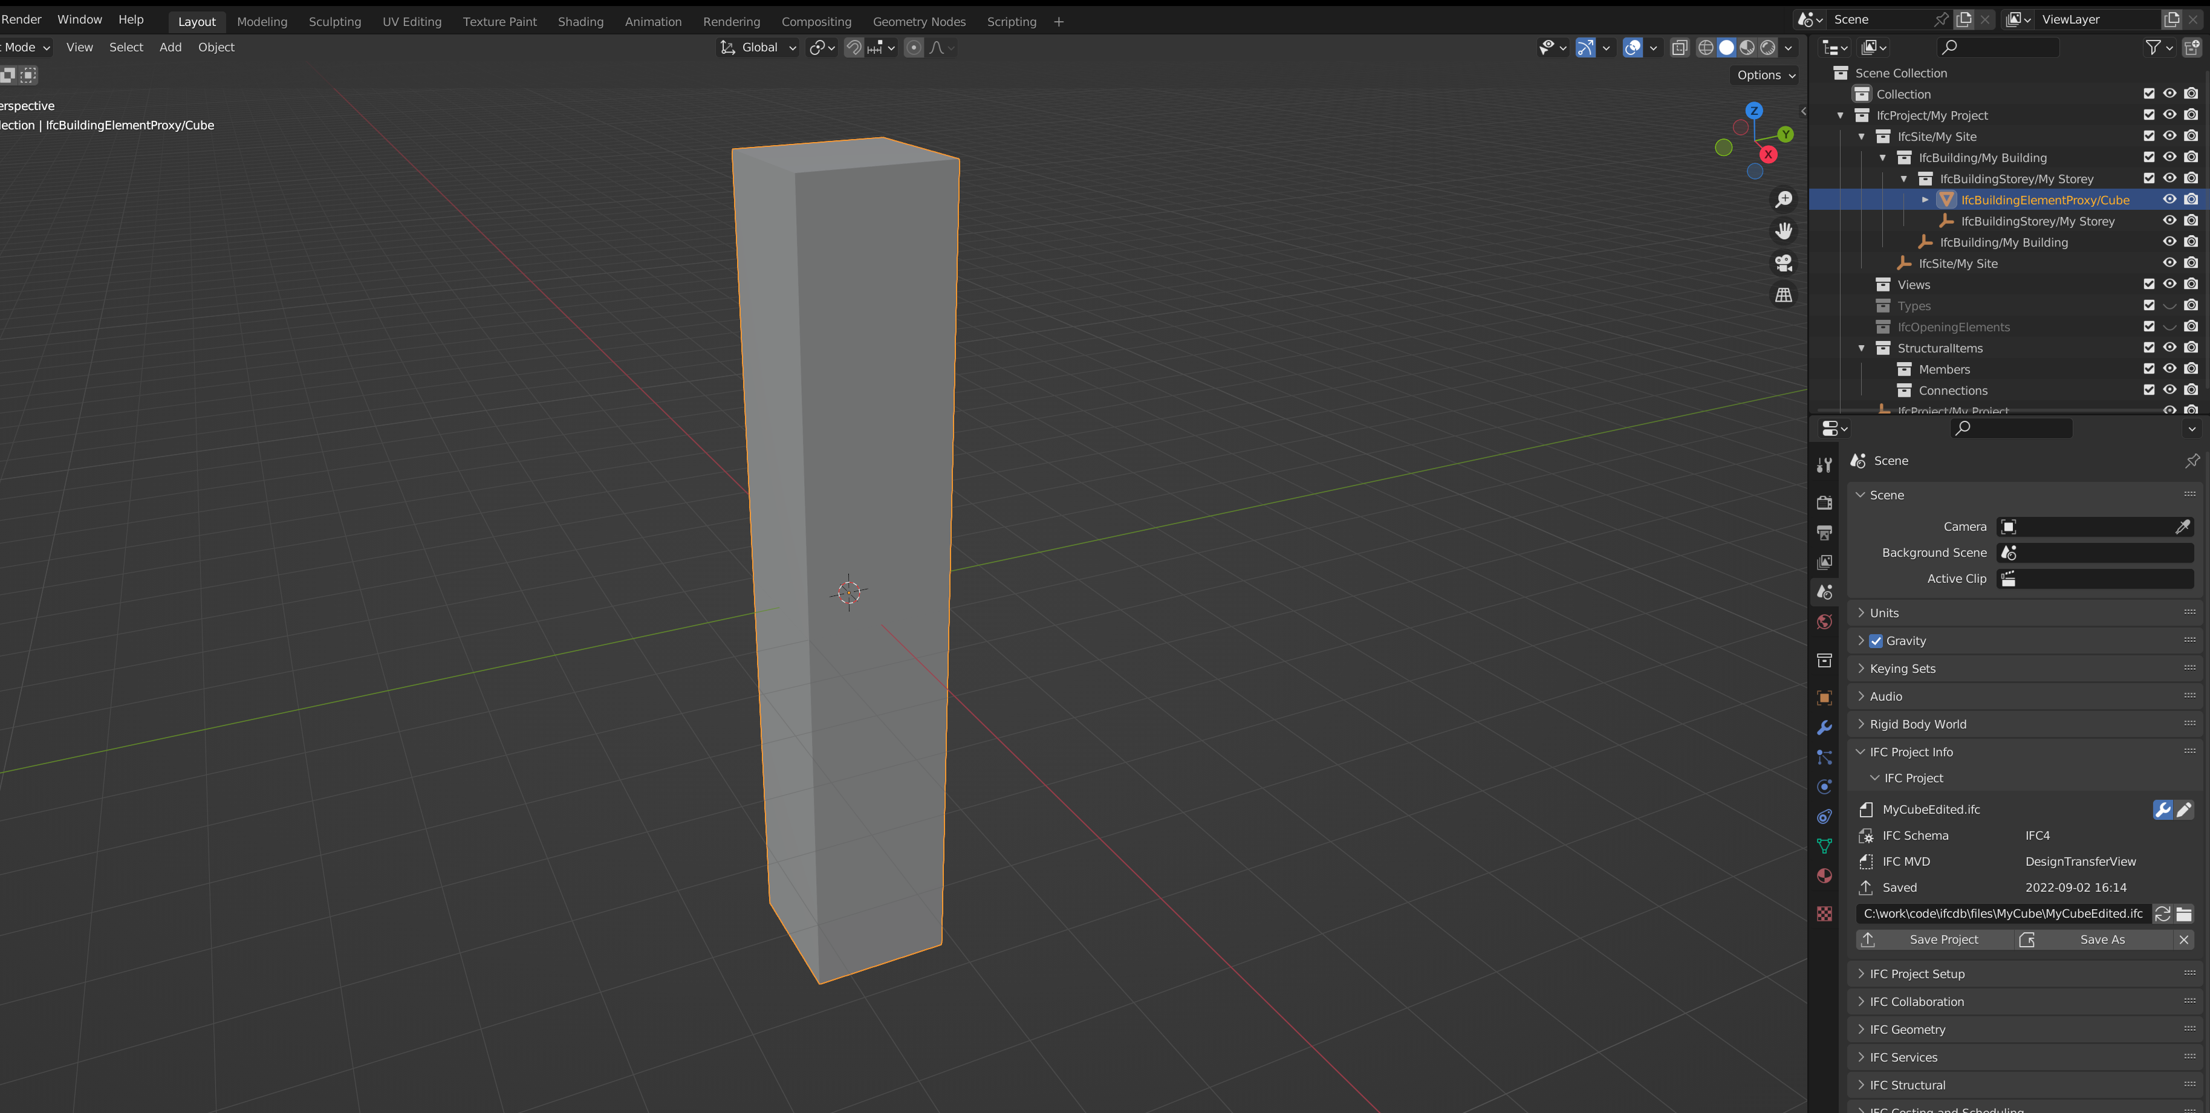This screenshot has height=1113, width=2210.
Task: Open the Texture properties tab
Action: pyautogui.click(x=1824, y=914)
